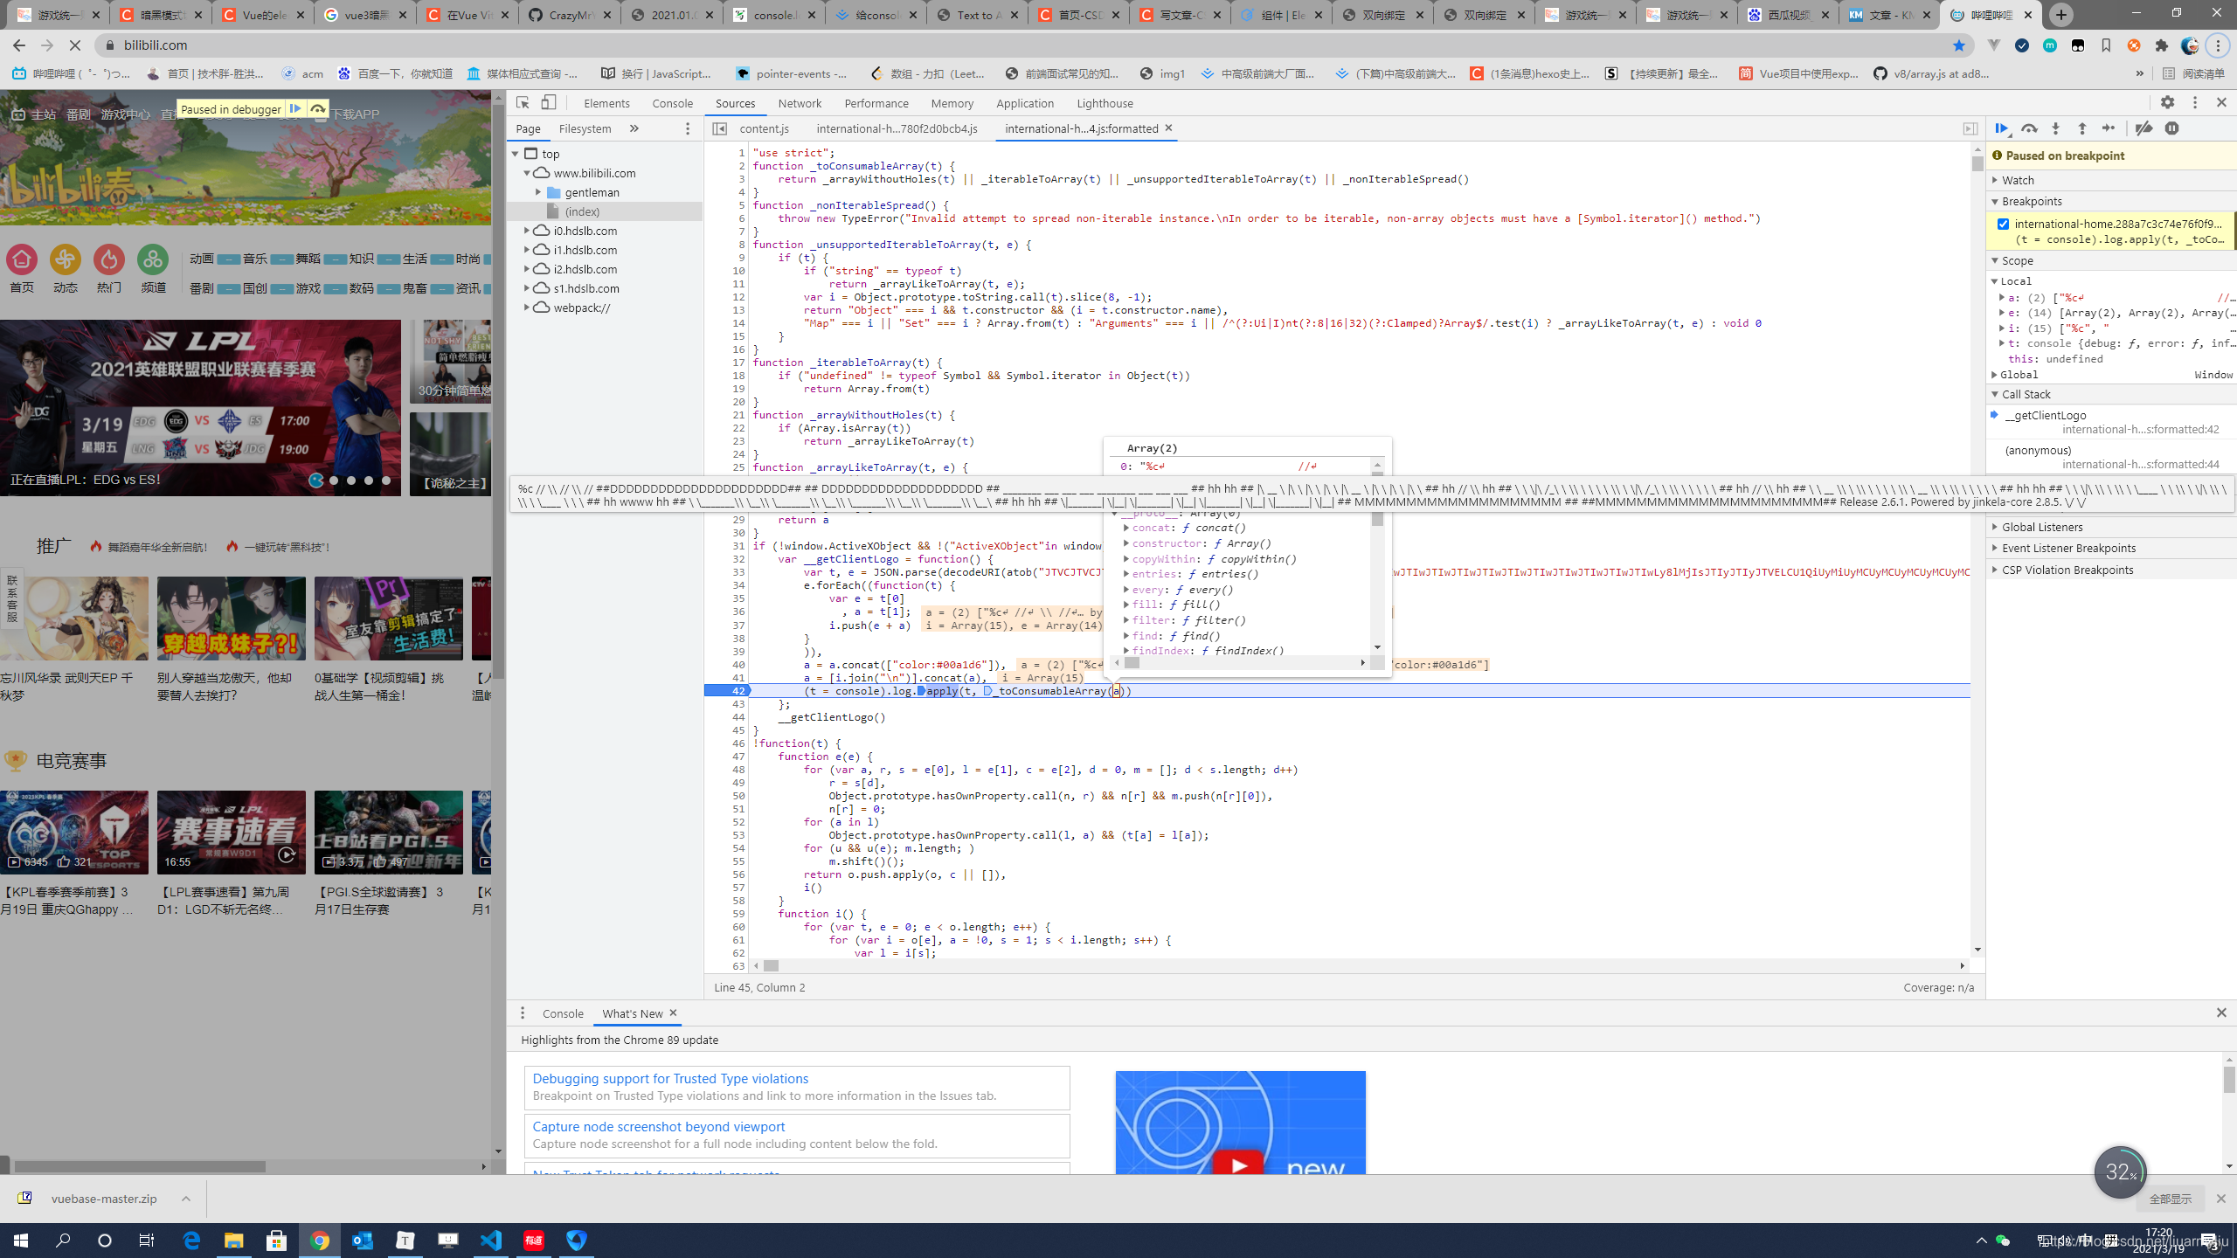Resume script execution in debugger toolbar

[2001, 128]
